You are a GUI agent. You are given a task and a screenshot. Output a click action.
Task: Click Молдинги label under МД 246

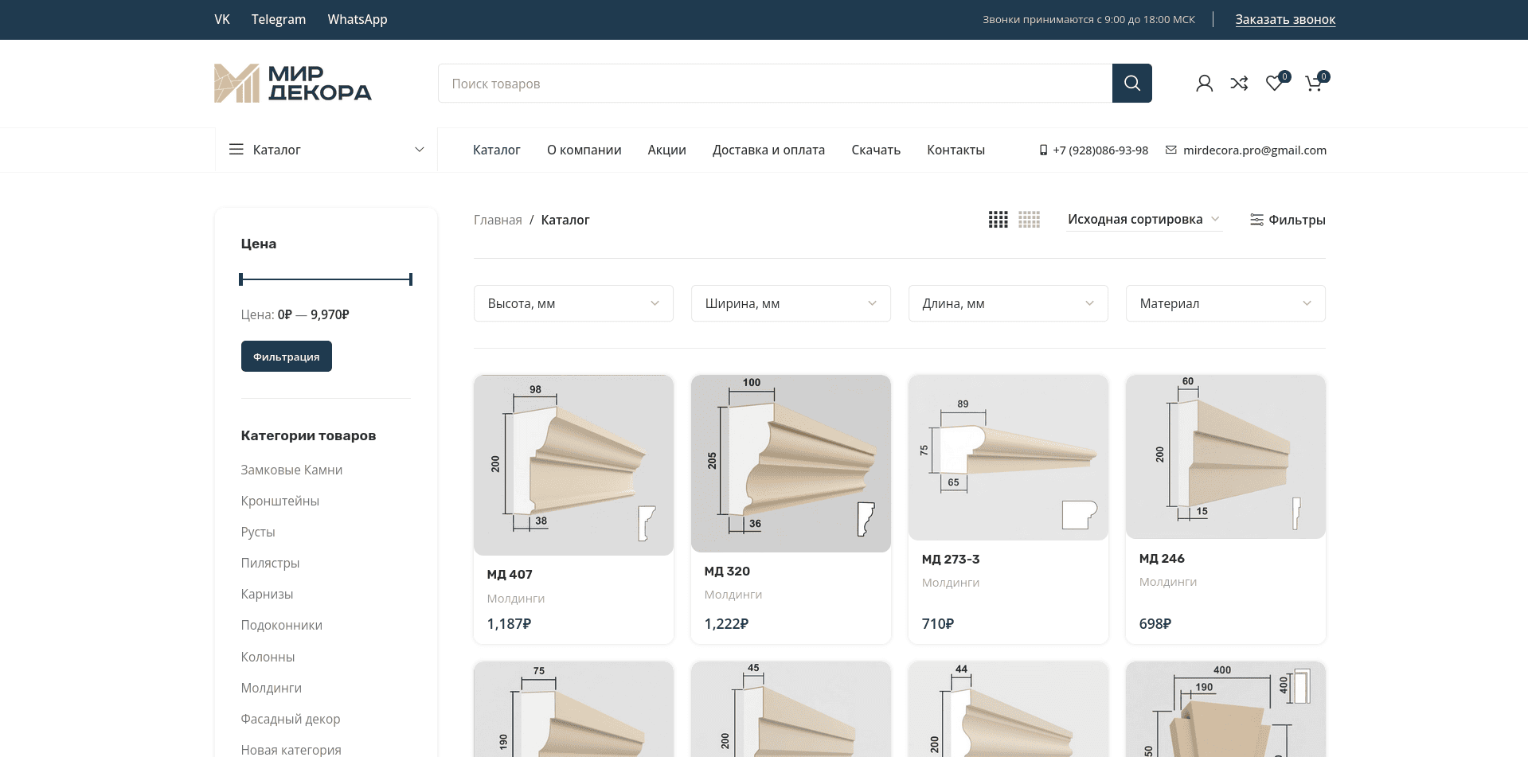pos(1168,582)
